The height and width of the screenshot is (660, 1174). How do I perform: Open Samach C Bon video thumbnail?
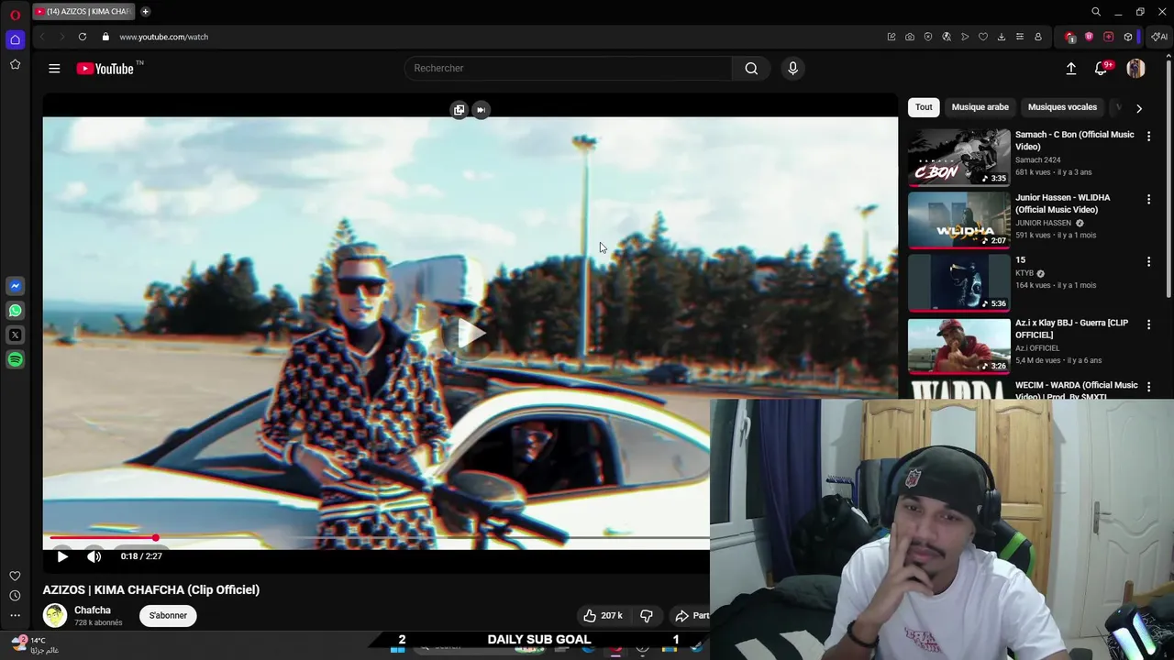point(958,157)
